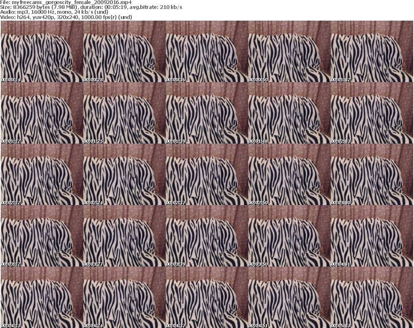Viewport: 414px width, 328px height.
Task: Select the thumbnail stamped 00:01:12
Action: (x=42, y=113)
